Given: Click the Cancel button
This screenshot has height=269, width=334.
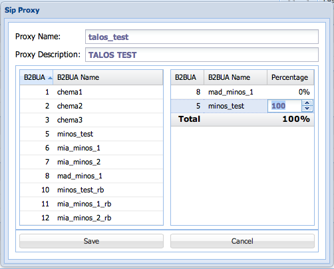Looking at the screenshot, I should coord(242,241).
